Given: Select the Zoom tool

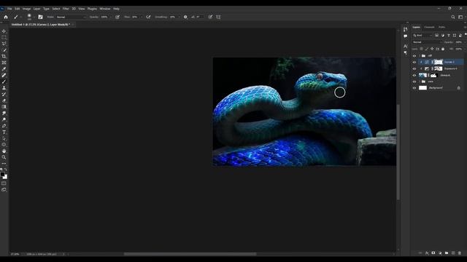Looking at the screenshot, I should coord(4,157).
